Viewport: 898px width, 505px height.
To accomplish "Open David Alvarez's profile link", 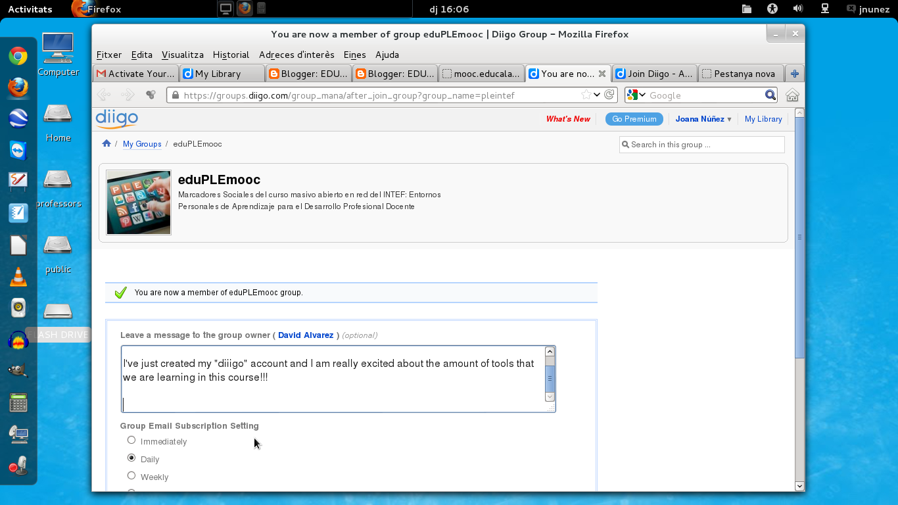I will 306,335.
